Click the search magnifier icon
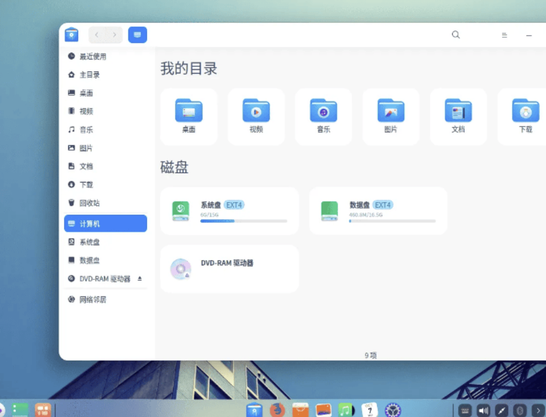 tap(456, 35)
